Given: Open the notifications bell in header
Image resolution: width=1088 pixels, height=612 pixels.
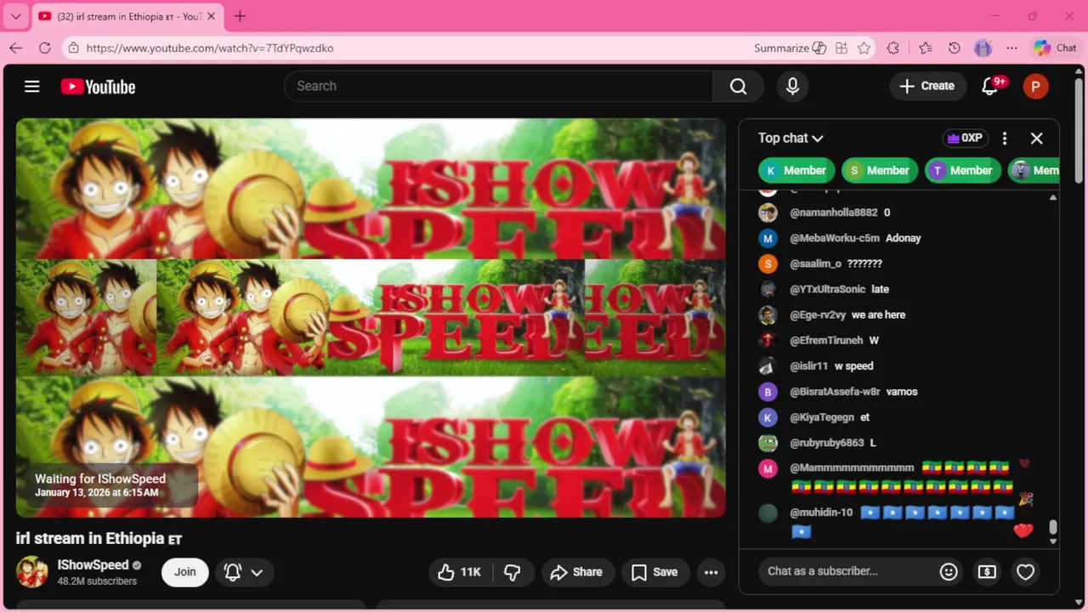Looking at the screenshot, I should click(991, 86).
